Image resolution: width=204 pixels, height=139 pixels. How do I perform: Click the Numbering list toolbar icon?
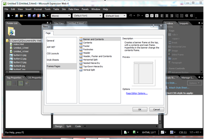pyautogui.click(x=177, y=16)
